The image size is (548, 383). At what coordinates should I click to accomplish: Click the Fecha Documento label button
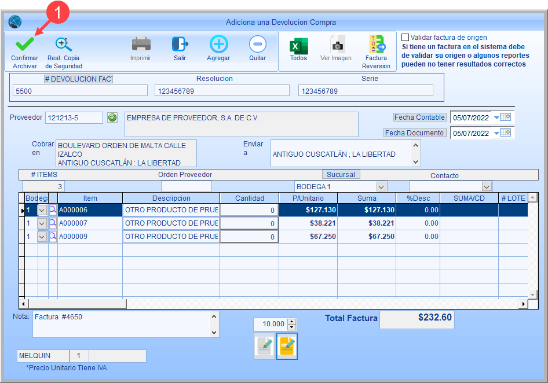[415, 132]
